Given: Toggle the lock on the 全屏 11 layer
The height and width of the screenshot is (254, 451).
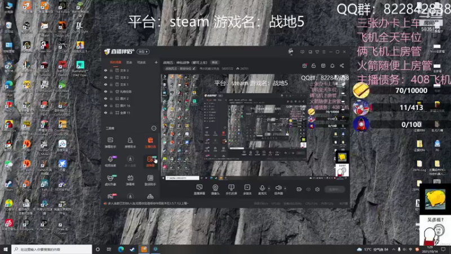Looking at the screenshot, I should click(x=111, y=112).
